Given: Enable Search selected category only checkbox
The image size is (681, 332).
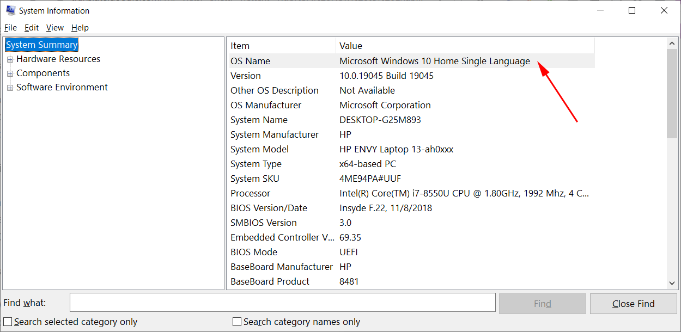Looking at the screenshot, I should point(8,322).
